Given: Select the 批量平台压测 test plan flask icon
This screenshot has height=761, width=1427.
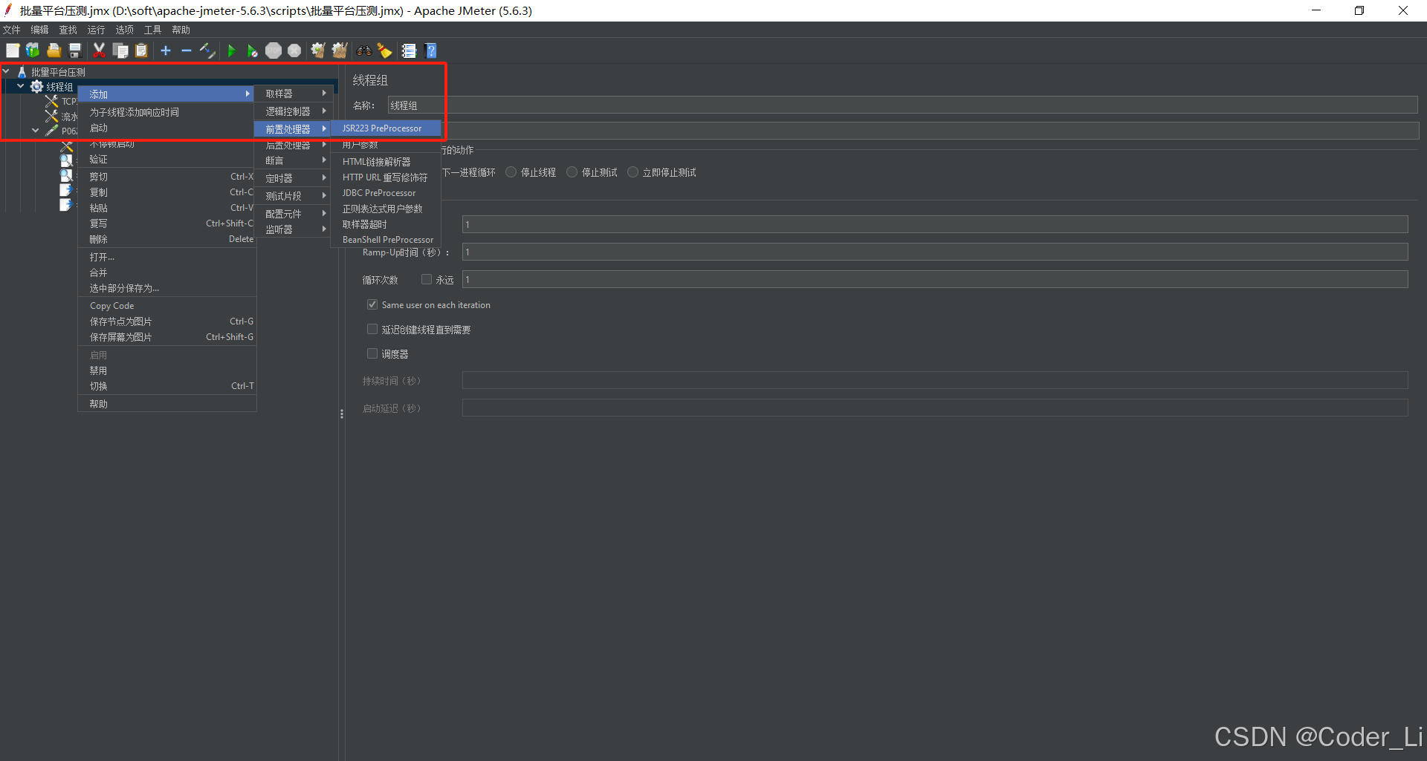Looking at the screenshot, I should (x=22, y=72).
